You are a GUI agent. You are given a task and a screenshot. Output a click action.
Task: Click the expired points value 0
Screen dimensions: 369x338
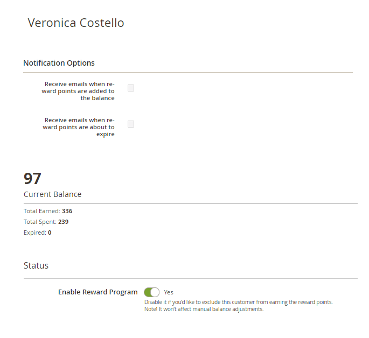coord(50,233)
